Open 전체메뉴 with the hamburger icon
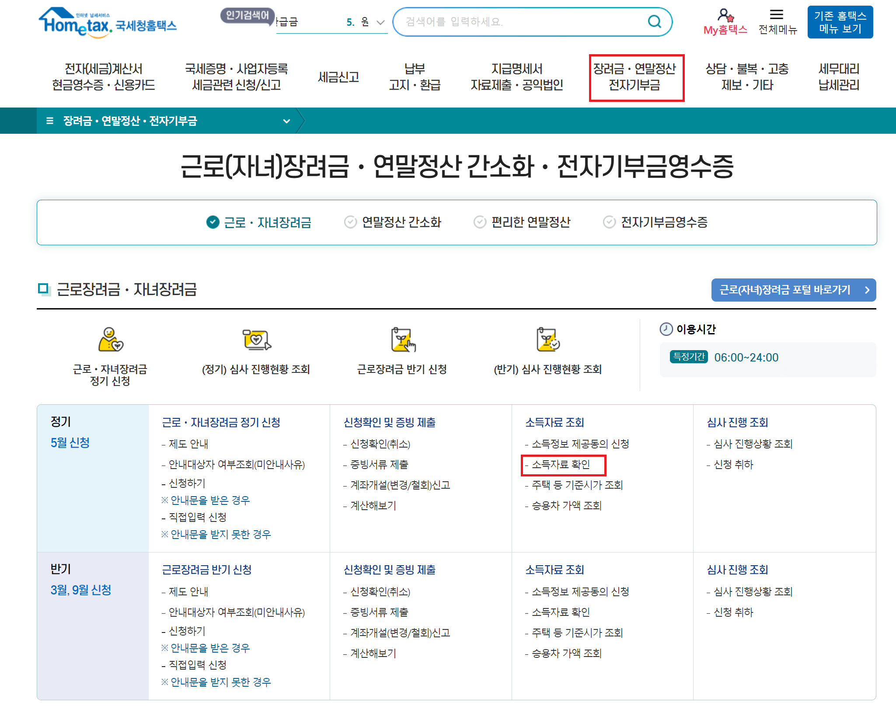 (x=777, y=15)
